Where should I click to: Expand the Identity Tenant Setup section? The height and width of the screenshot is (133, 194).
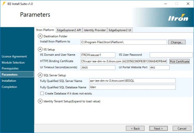click(x=40, y=101)
